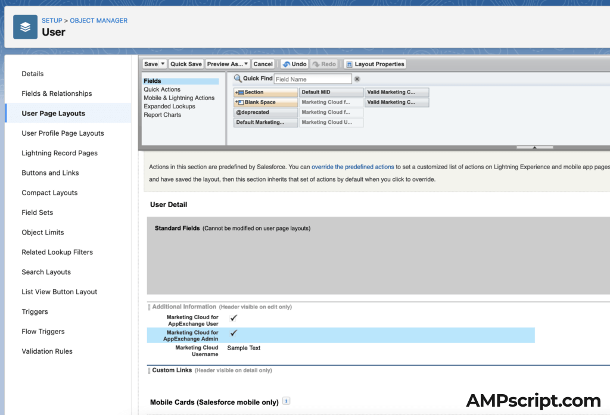Click inside the Field Name input box
This screenshot has width=610, height=415.
click(313, 78)
